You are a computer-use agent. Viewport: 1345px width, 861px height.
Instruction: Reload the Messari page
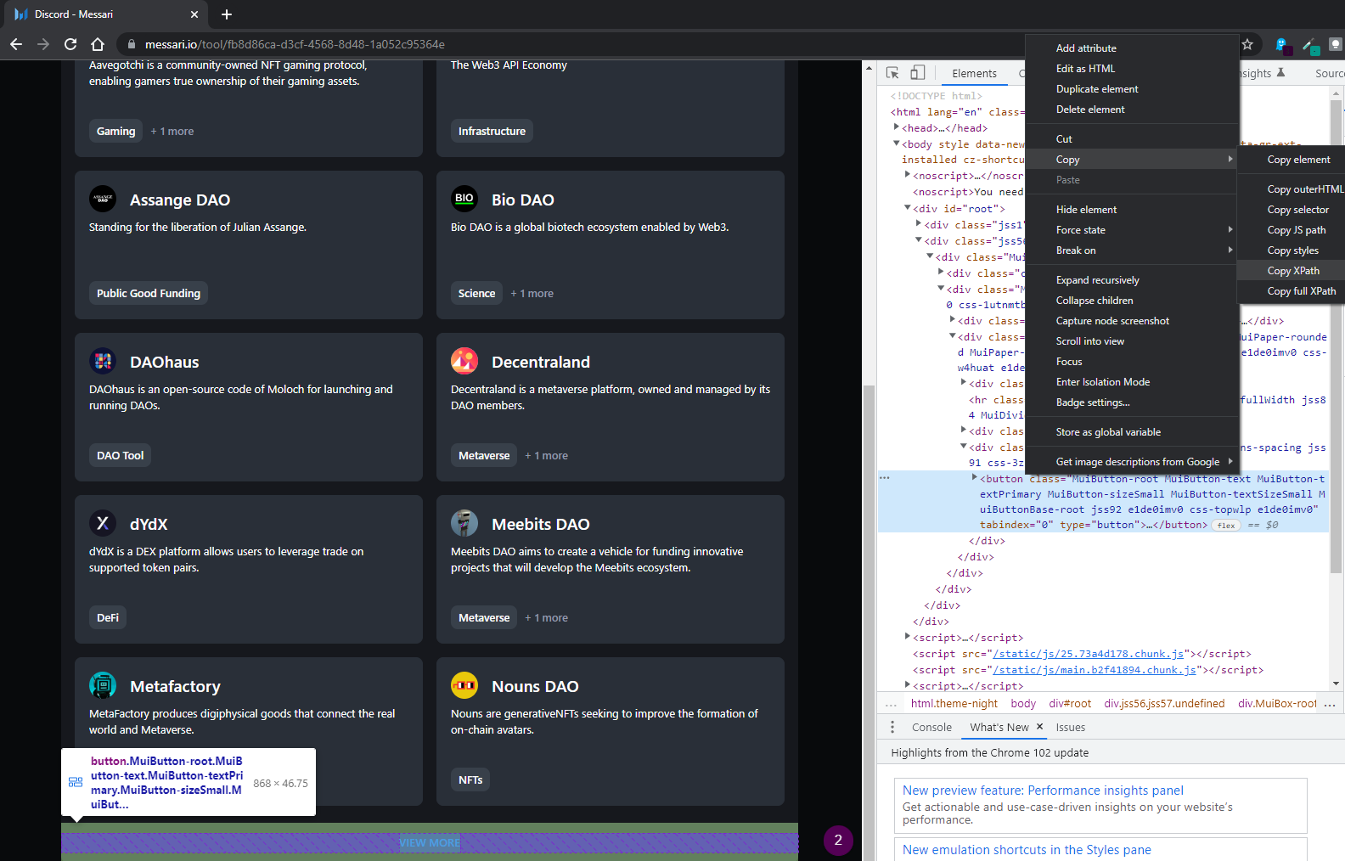coord(70,44)
